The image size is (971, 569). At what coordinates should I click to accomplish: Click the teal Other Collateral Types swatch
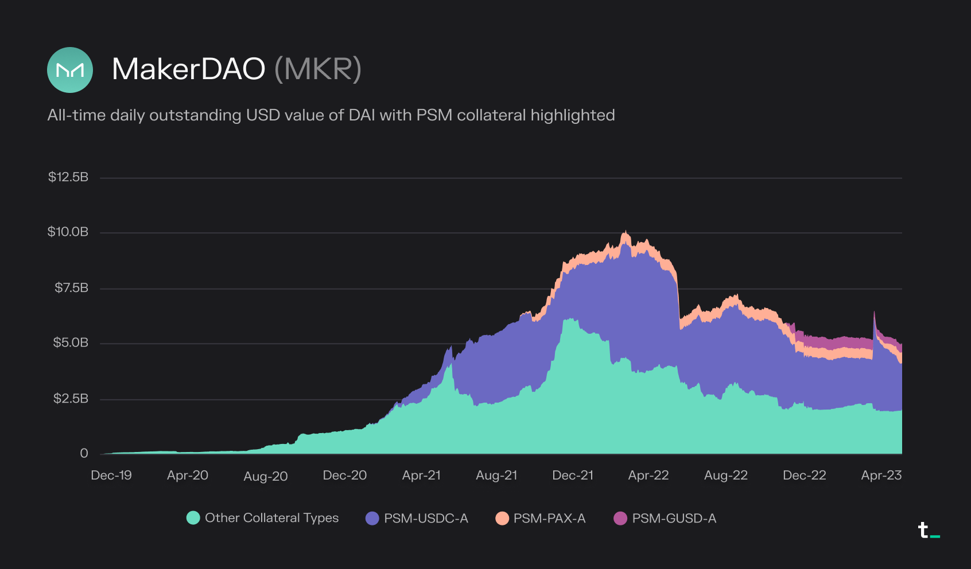click(x=193, y=518)
